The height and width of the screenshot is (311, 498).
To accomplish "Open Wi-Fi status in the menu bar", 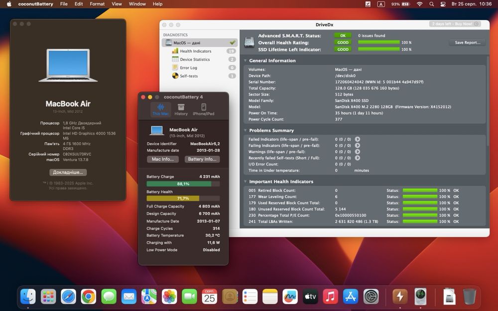I will (419, 4).
